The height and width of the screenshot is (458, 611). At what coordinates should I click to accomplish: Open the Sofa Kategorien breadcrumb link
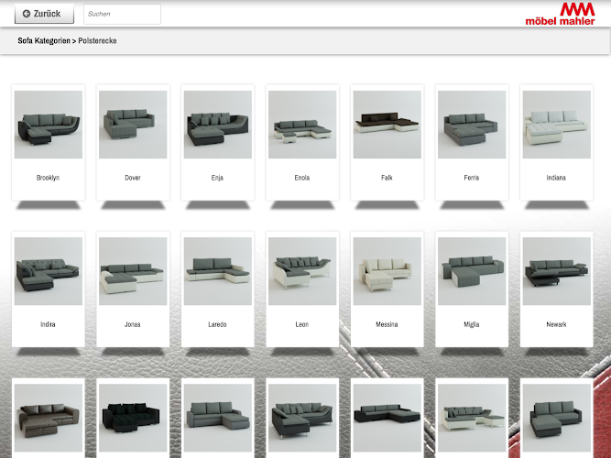(44, 40)
